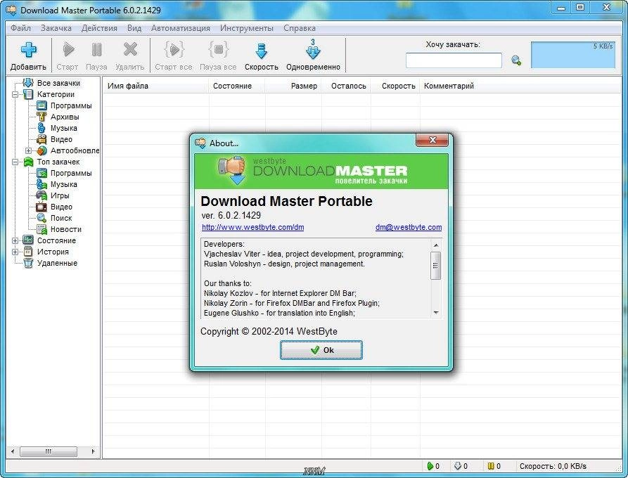
Task: Close the About dialog
Action: (x=432, y=140)
